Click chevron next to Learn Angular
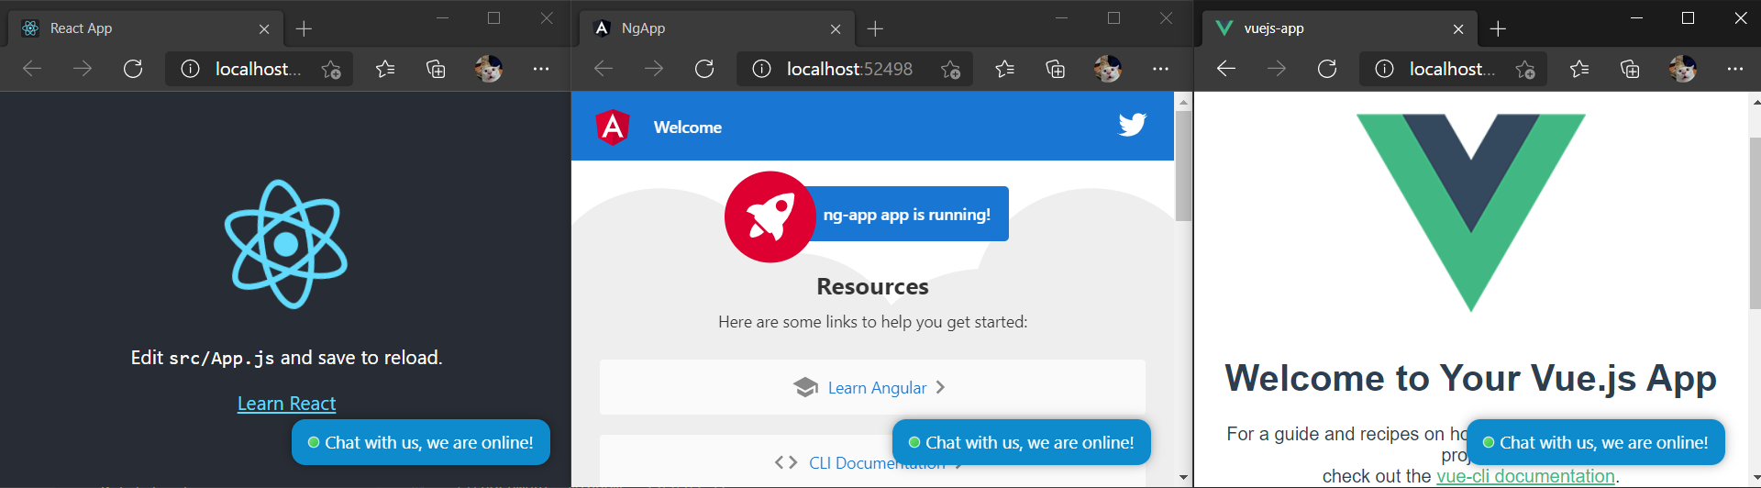Image resolution: width=1761 pixels, height=488 pixels. coord(940,387)
